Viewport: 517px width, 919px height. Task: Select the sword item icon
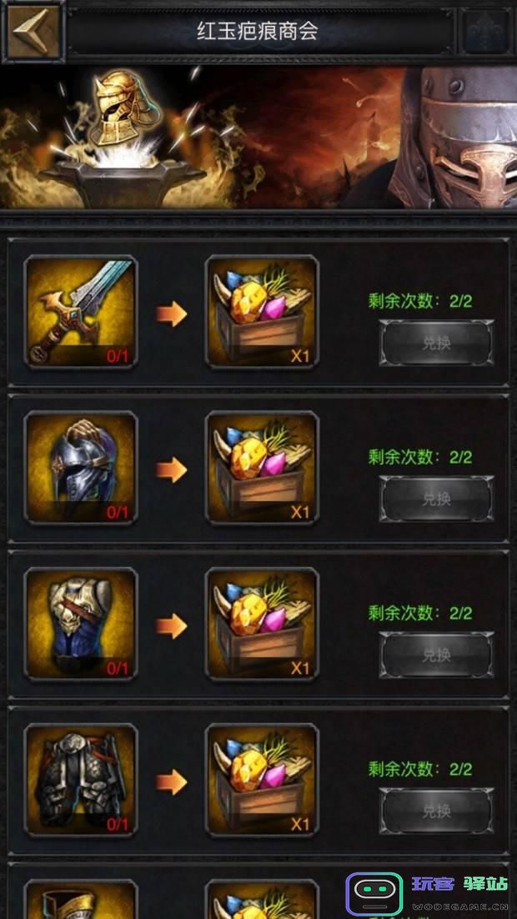(x=81, y=312)
